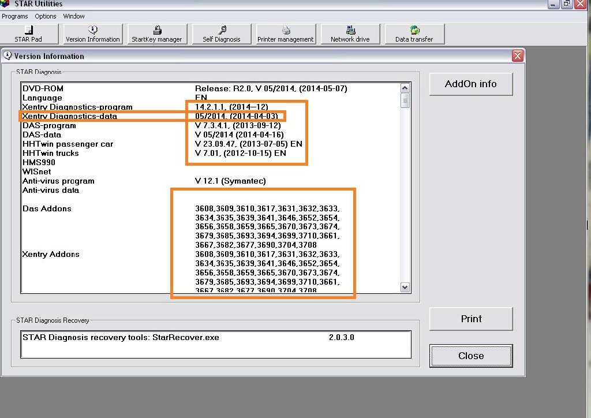
Task: Click the 14.2.1.1 (2014-12) version value
Action: (x=231, y=107)
